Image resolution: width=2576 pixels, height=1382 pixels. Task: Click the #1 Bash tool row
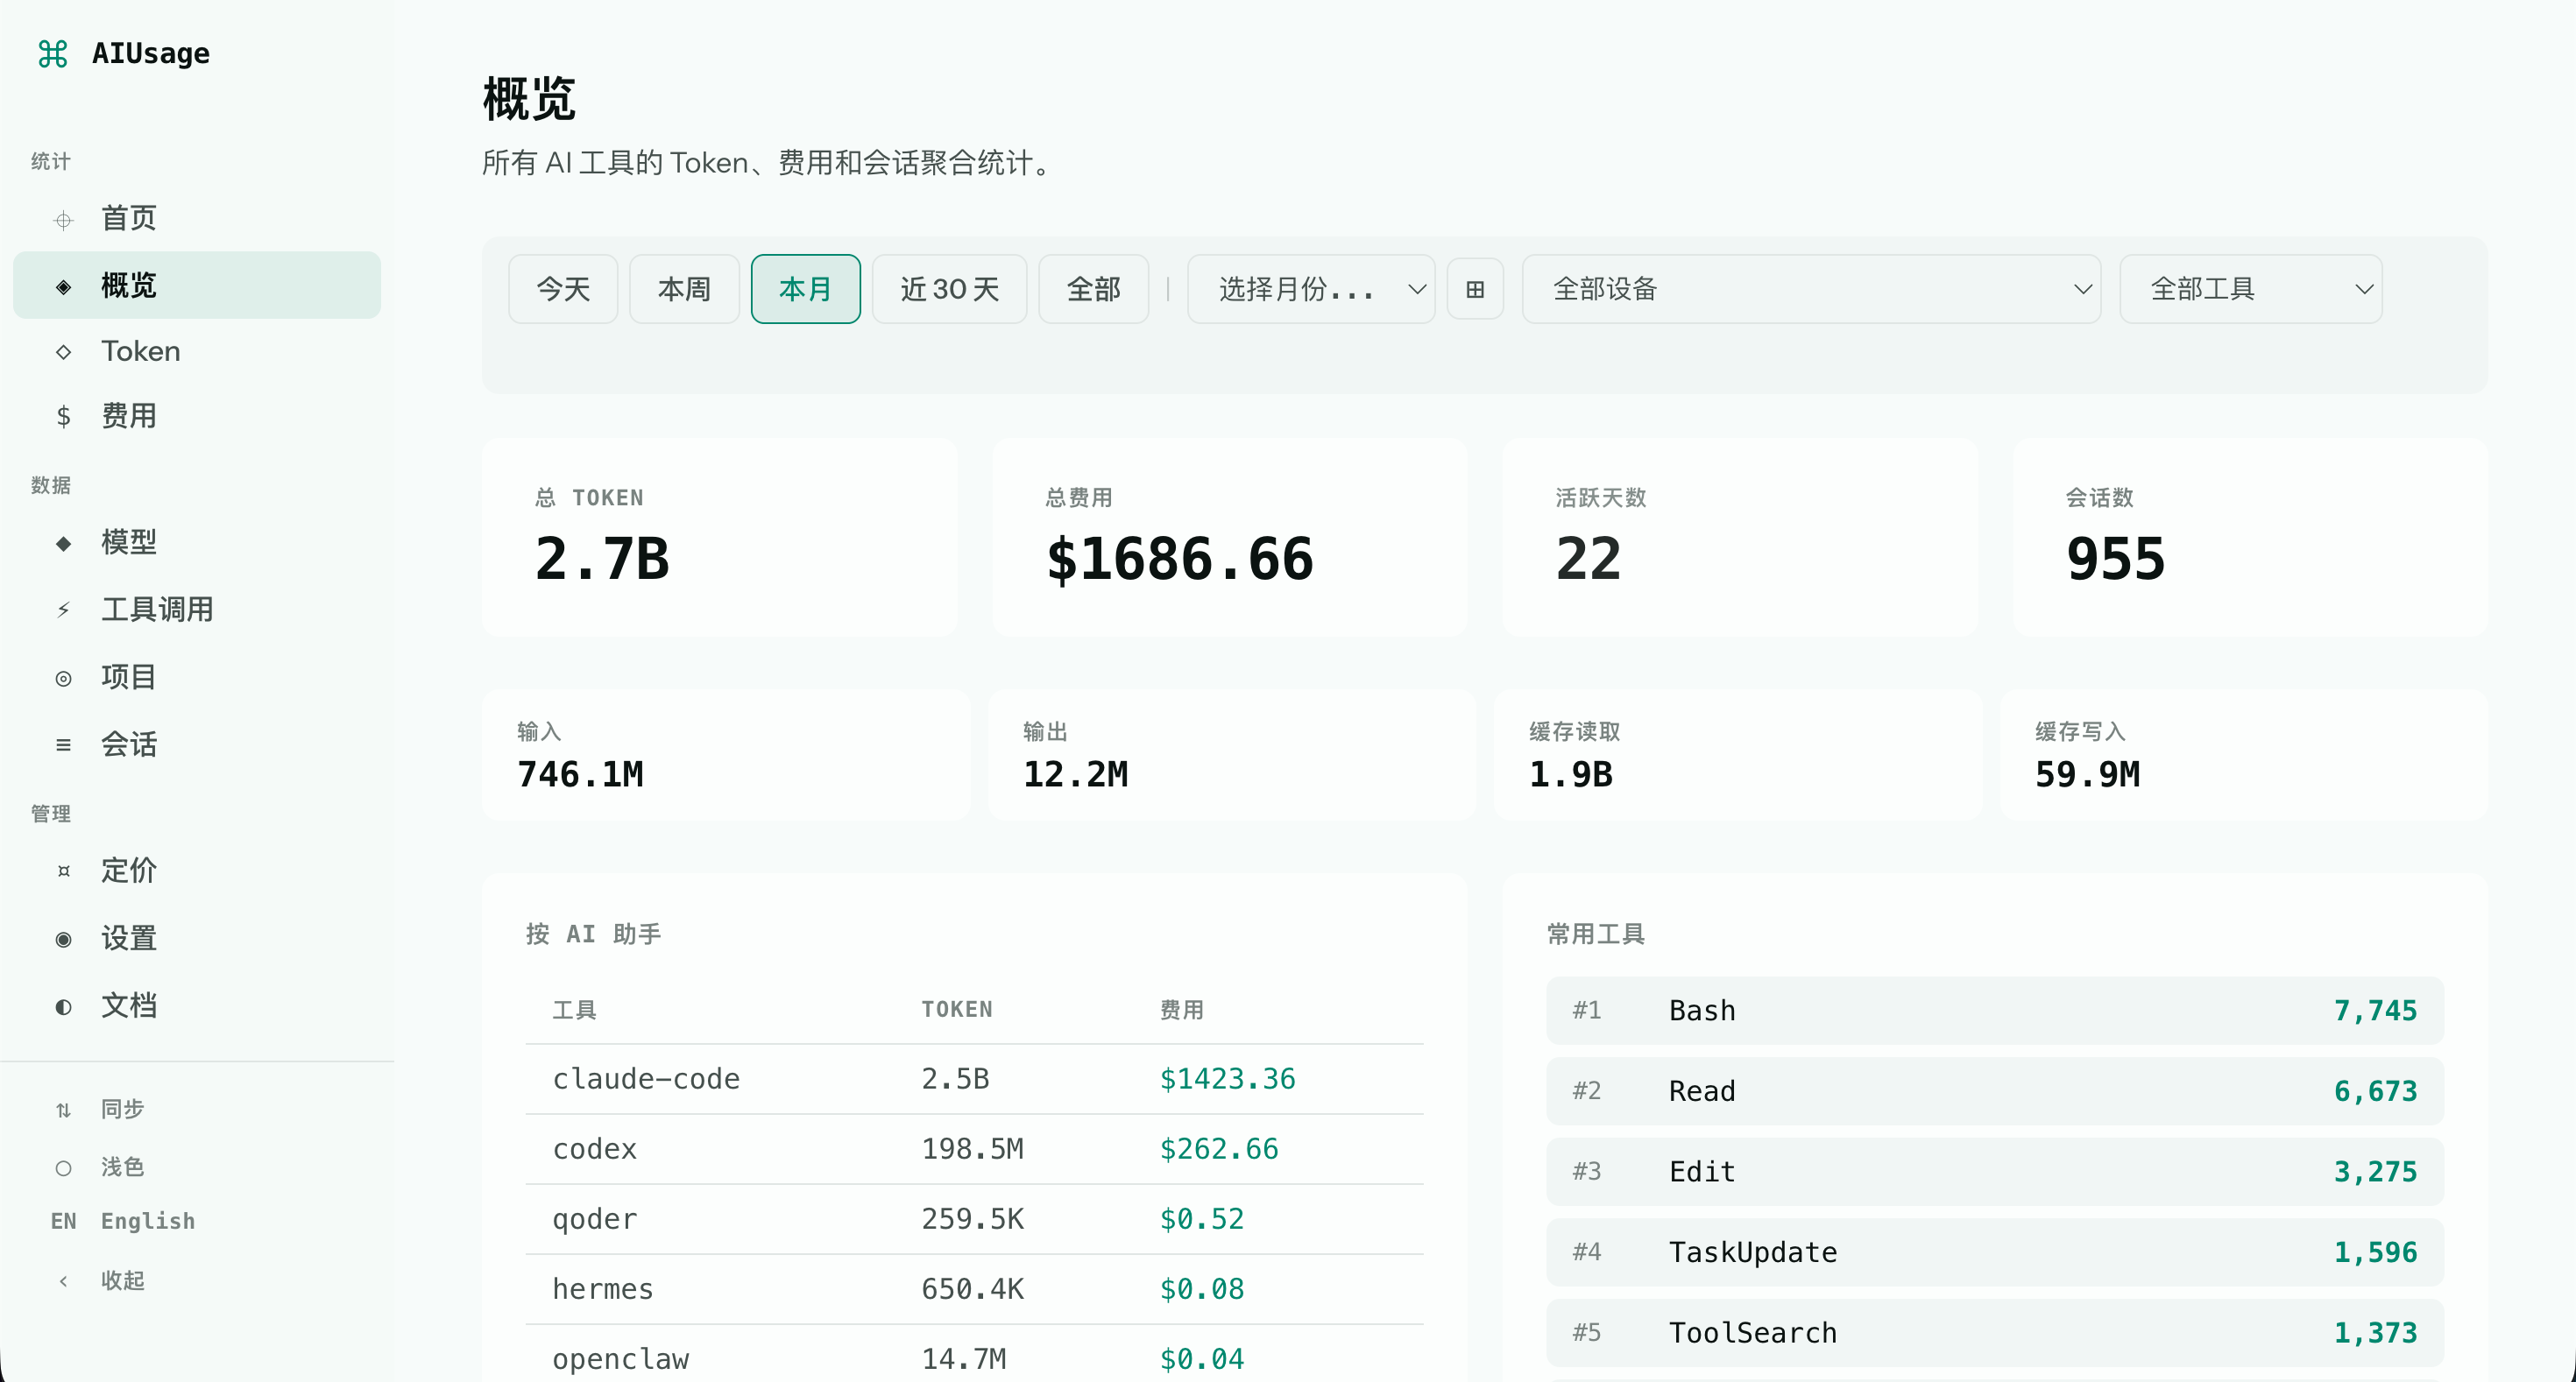(1995, 1011)
